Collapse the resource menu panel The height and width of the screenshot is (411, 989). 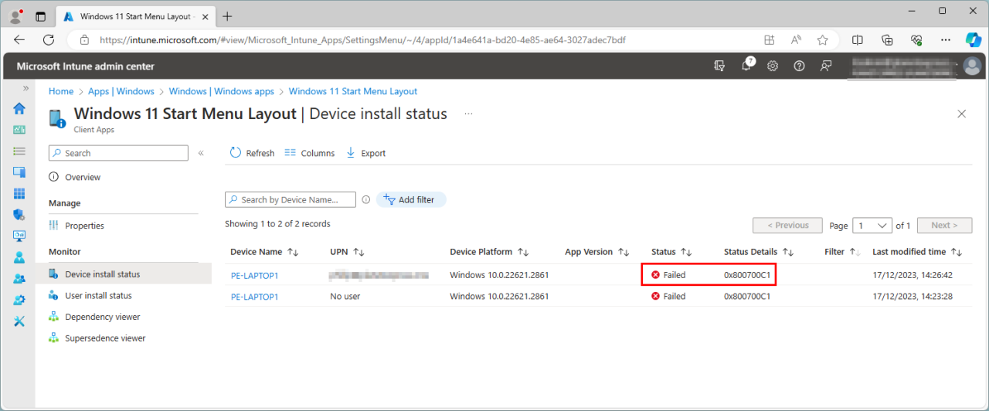click(x=201, y=153)
